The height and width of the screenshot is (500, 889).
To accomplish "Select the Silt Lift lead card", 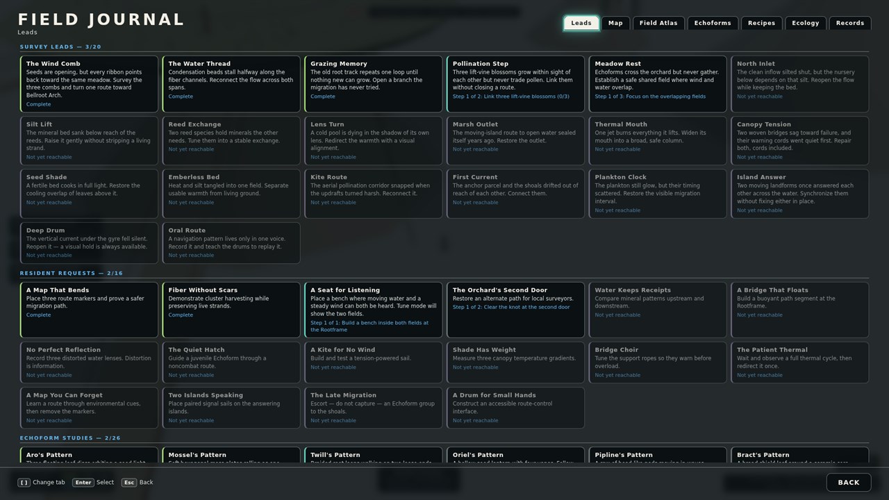I will point(90,140).
